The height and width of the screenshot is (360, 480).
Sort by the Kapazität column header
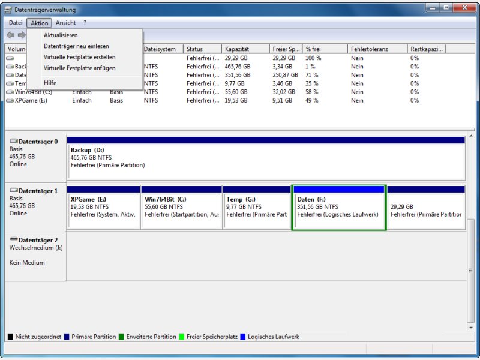(x=245, y=49)
